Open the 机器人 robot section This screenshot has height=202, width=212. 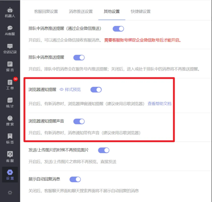click(10, 12)
